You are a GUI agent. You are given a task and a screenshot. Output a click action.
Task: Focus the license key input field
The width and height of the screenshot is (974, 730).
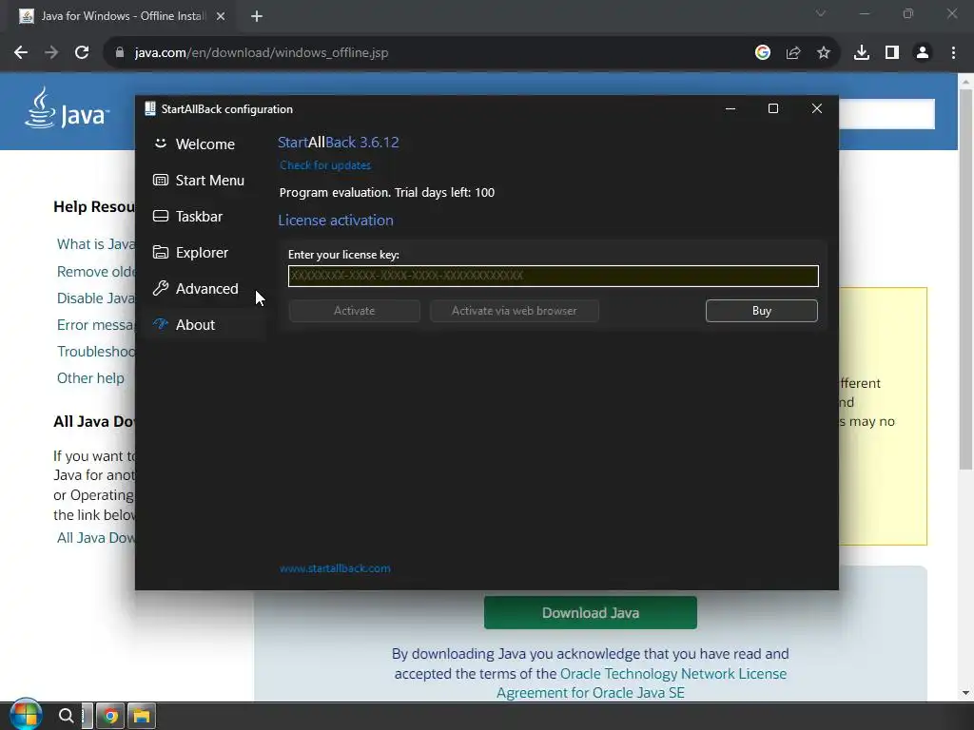coord(553,277)
